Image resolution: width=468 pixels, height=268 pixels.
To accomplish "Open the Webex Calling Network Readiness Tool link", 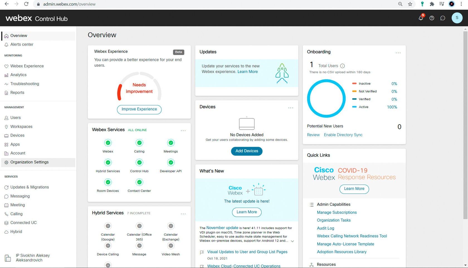I will click(x=352, y=236).
